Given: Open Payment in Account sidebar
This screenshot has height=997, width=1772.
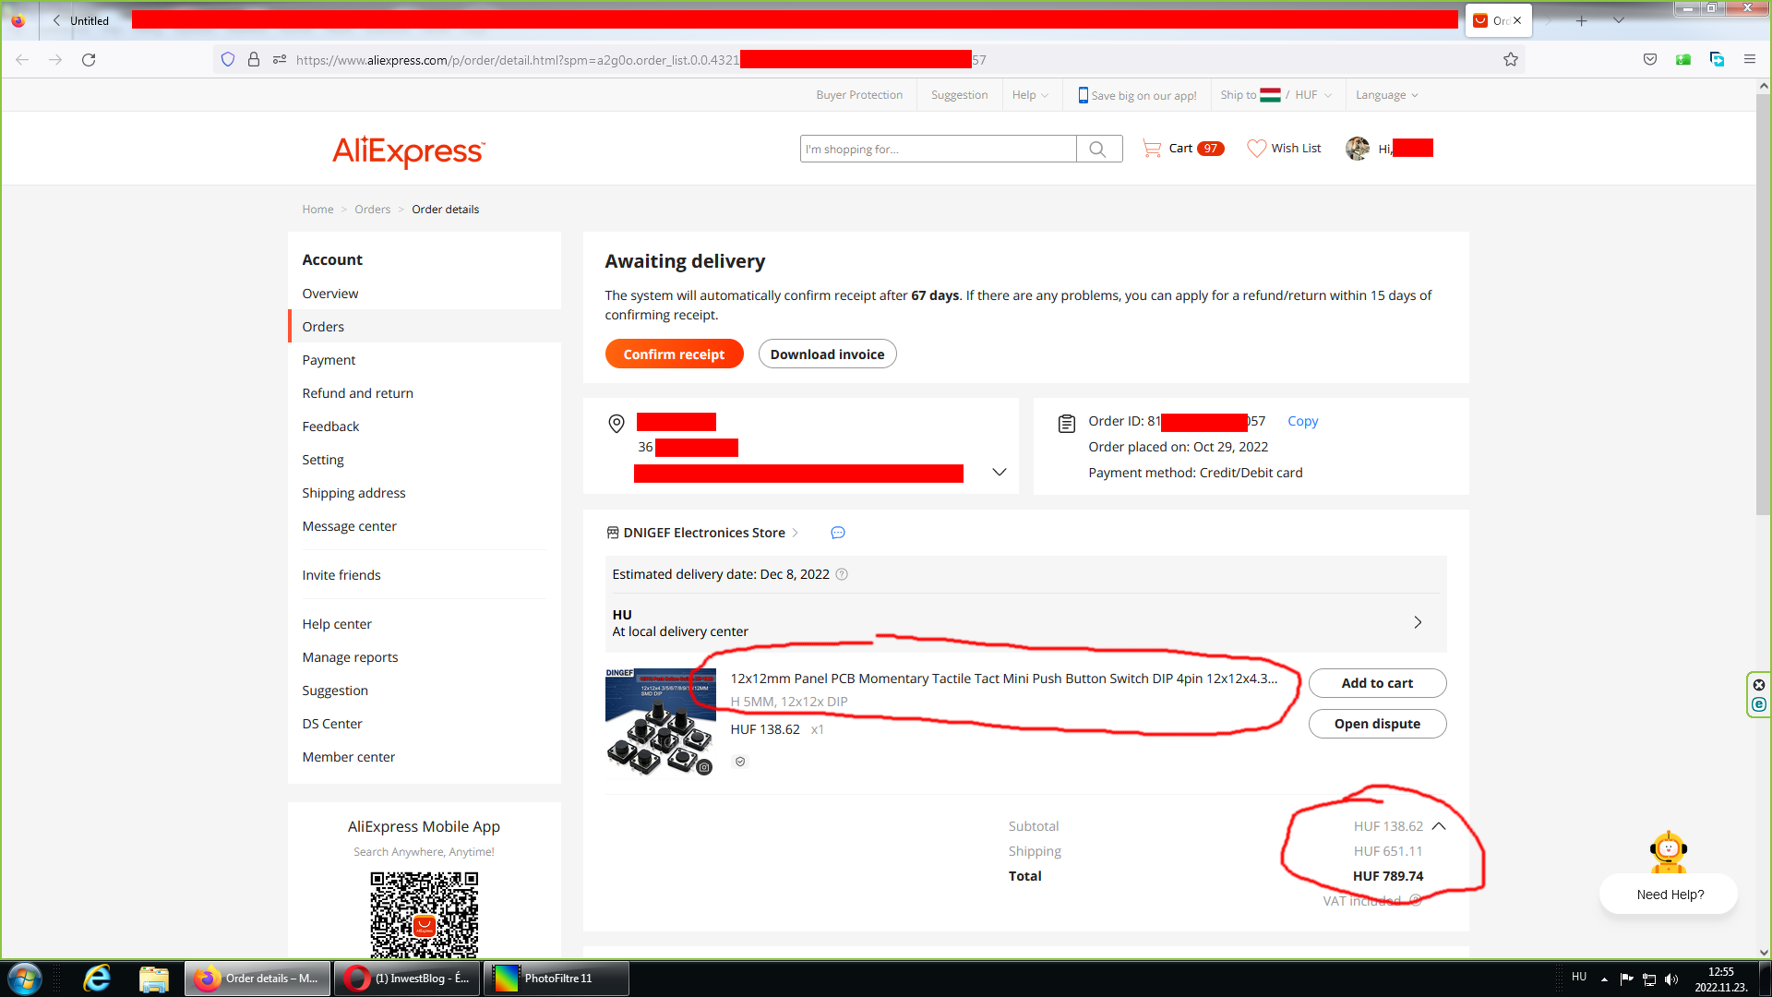Looking at the screenshot, I should coord(329,360).
